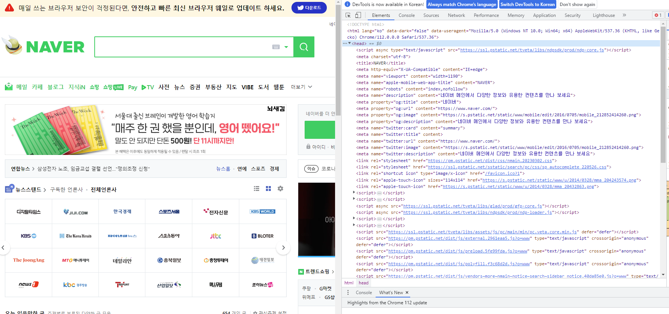
Task: Open the 연합뉴스 headline link
Action: (93, 169)
